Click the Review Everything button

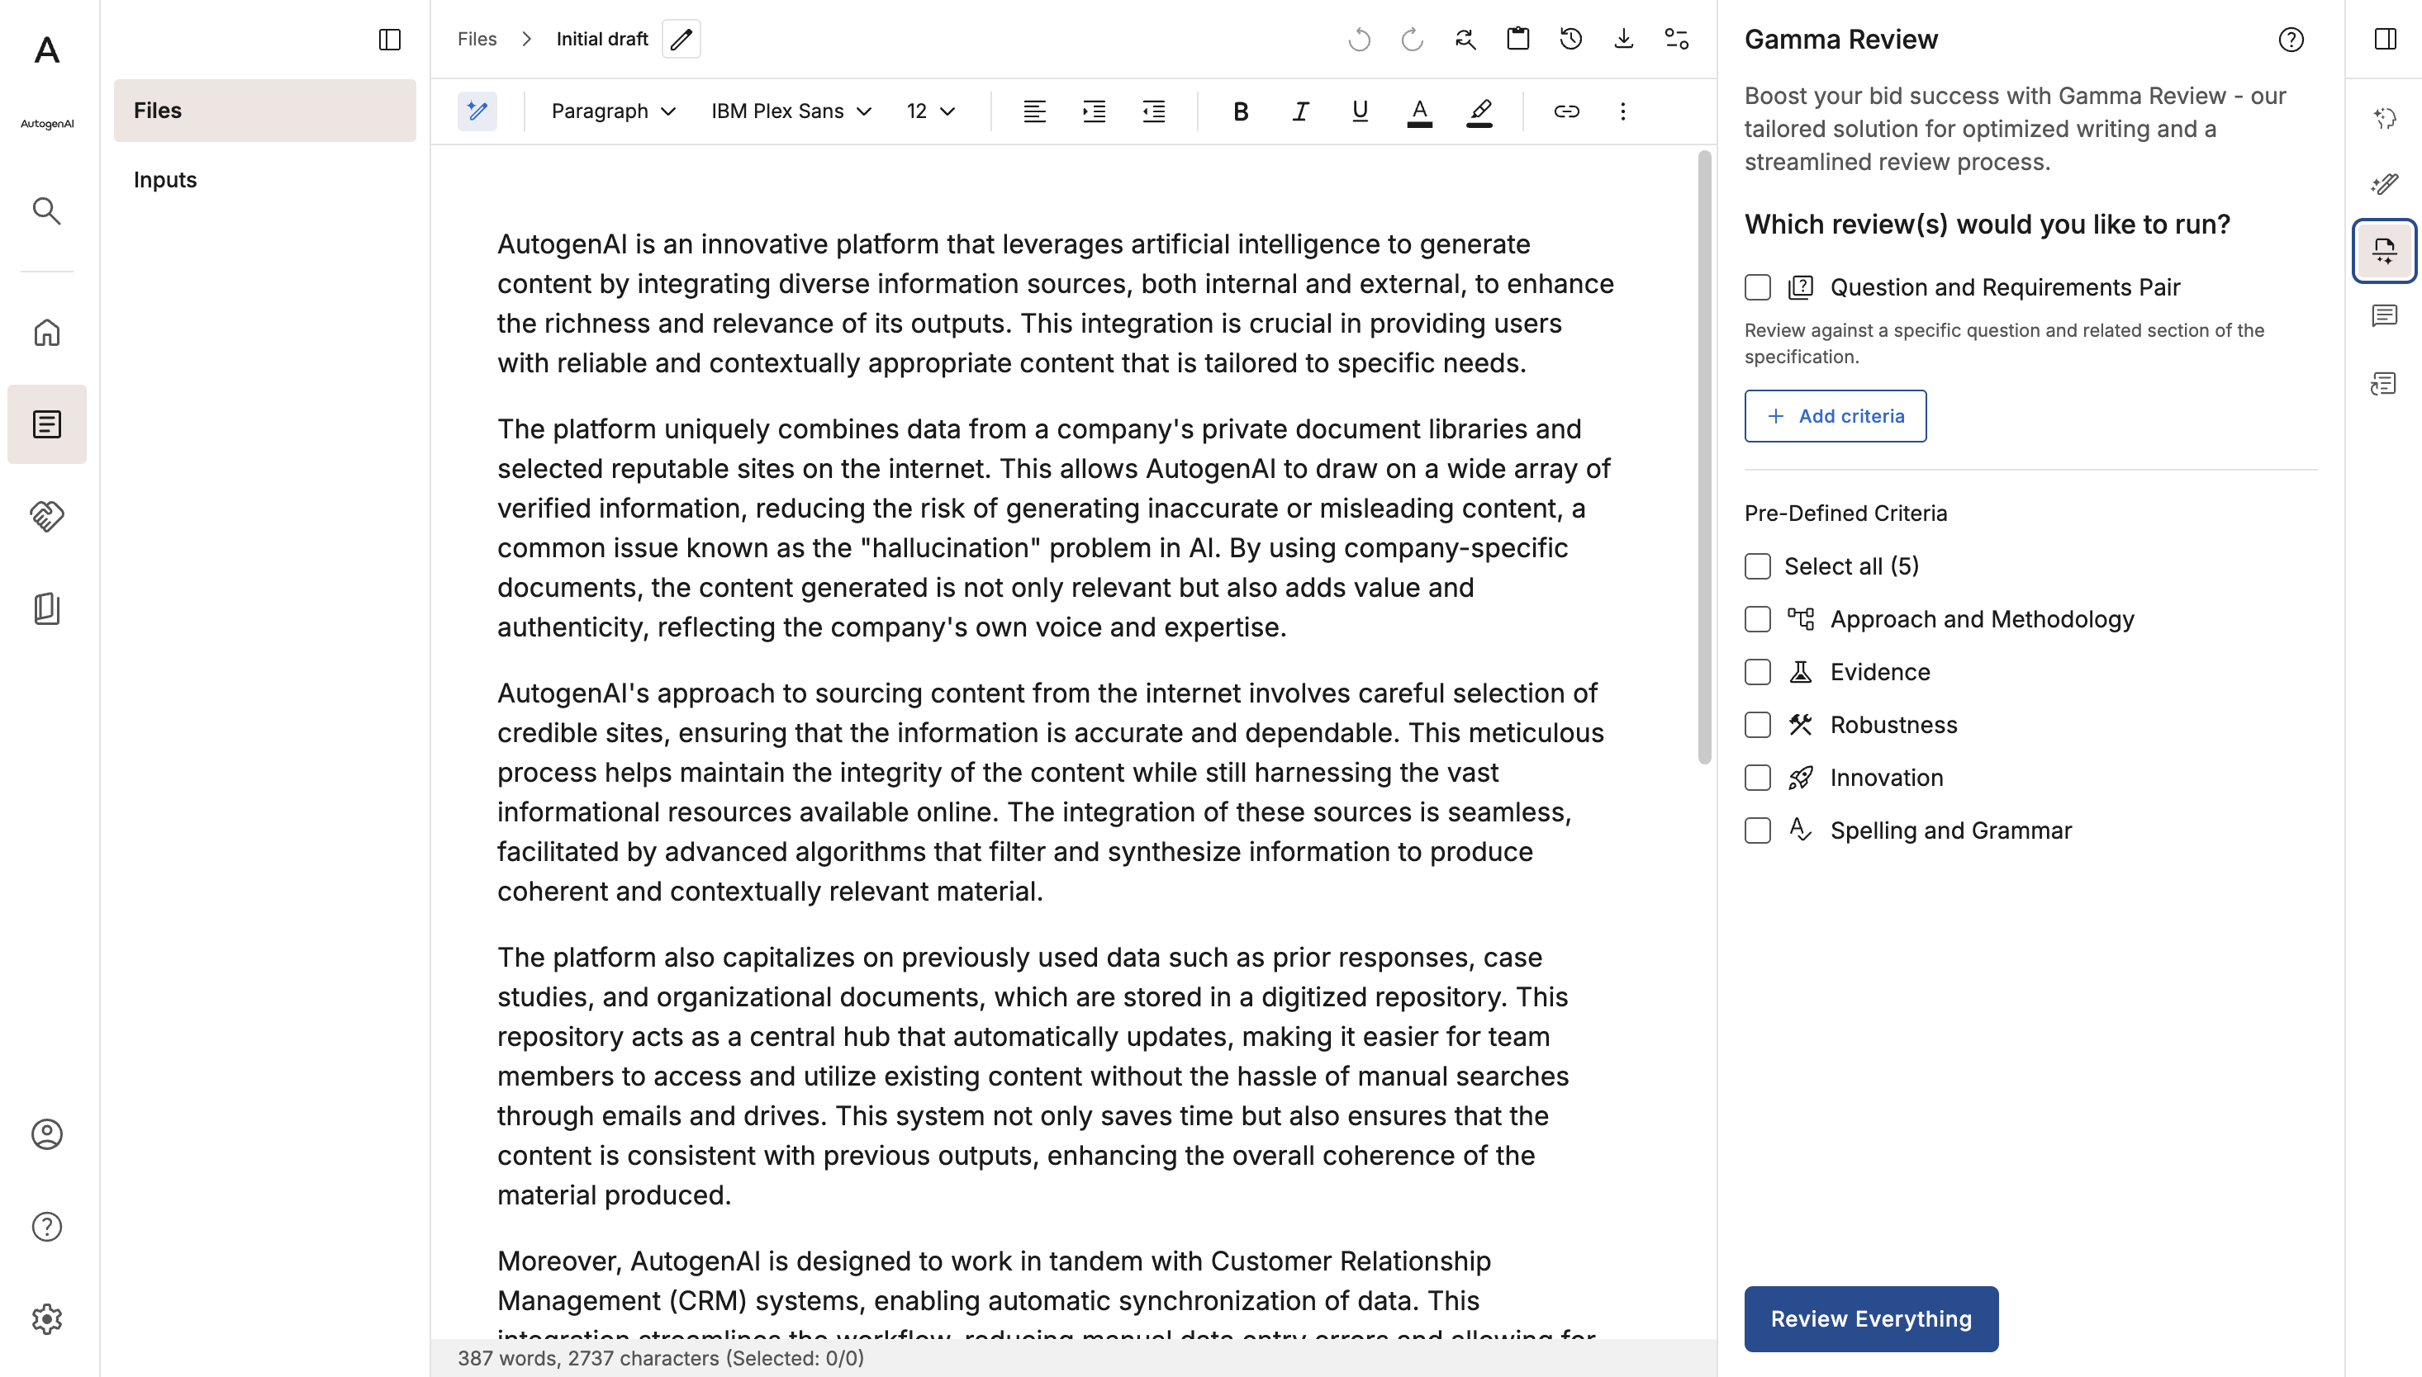click(1871, 1318)
